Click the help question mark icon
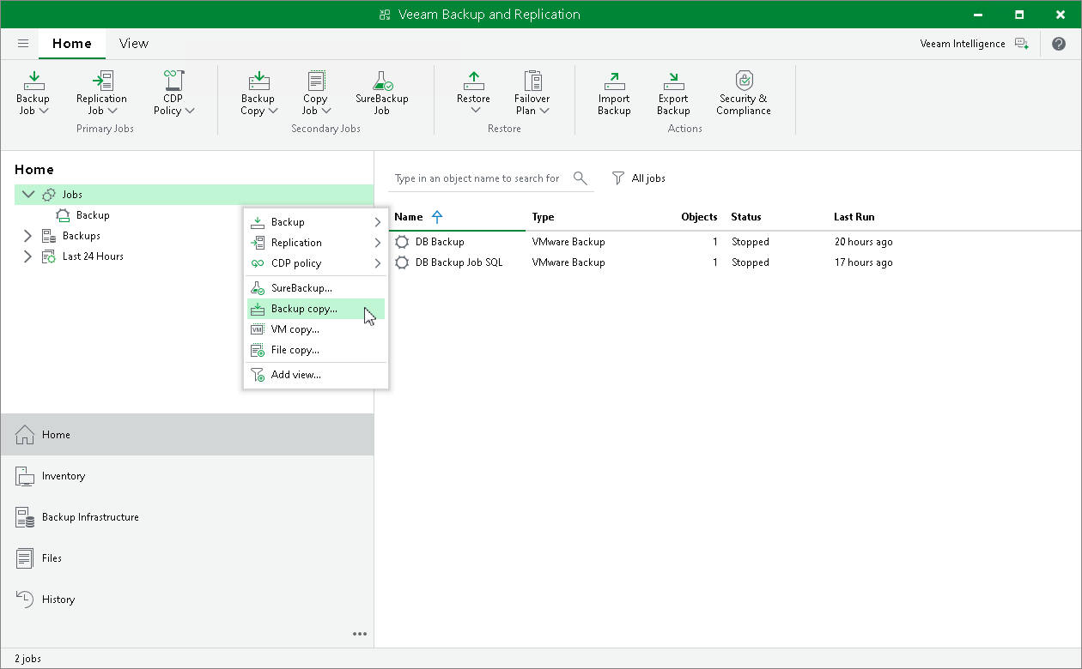Image resolution: width=1082 pixels, height=669 pixels. 1059,43
